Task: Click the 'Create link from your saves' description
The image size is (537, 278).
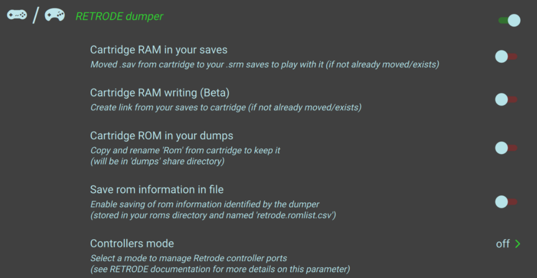Action: (225, 108)
